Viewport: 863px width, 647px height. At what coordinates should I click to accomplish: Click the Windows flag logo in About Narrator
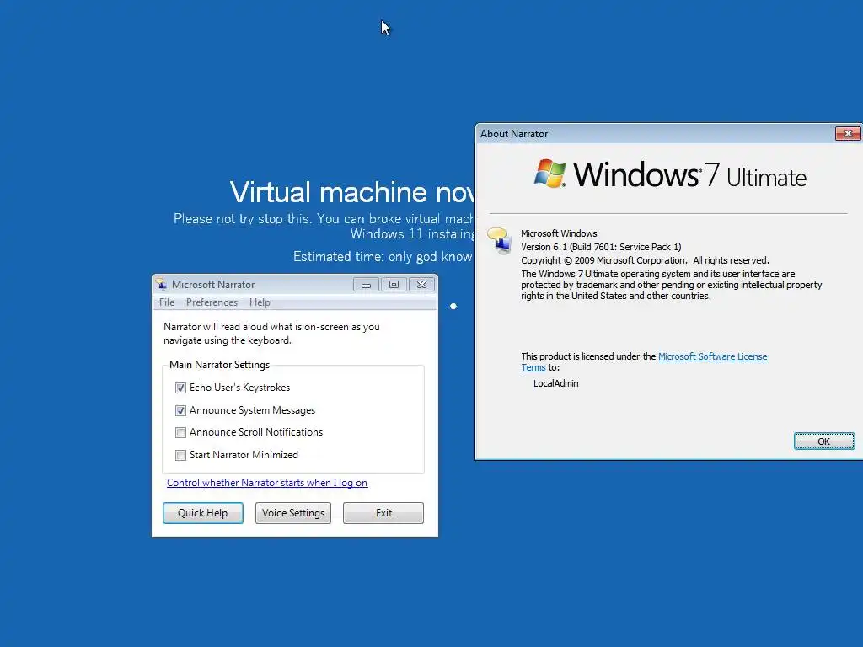tap(549, 174)
